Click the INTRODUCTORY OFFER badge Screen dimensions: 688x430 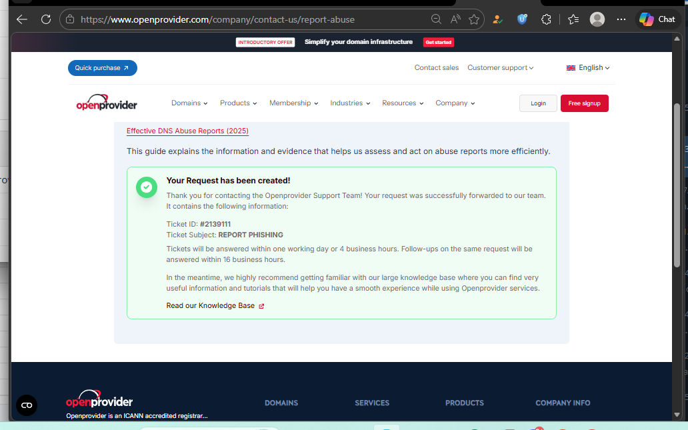pyautogui.click(x=265, y=42)
